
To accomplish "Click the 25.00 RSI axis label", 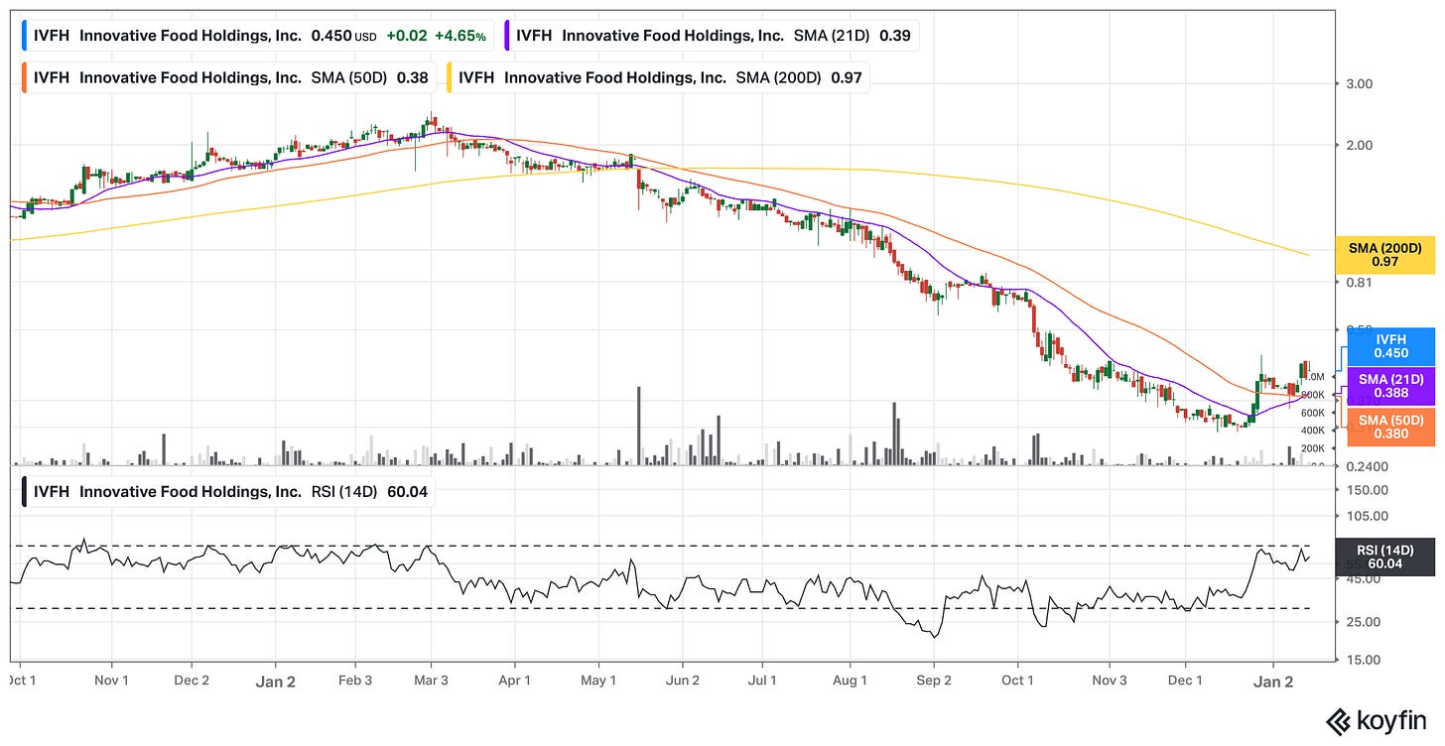I will [1362, 622].
